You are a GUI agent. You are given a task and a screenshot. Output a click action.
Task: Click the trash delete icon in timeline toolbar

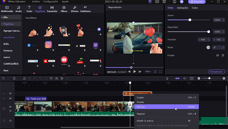click(14, 79)
